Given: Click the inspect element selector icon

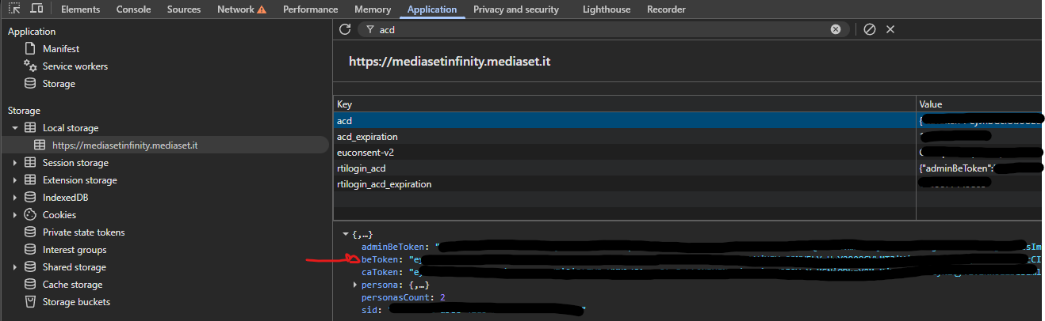Looking at the screenshot, I should click(x=14, y=9).
